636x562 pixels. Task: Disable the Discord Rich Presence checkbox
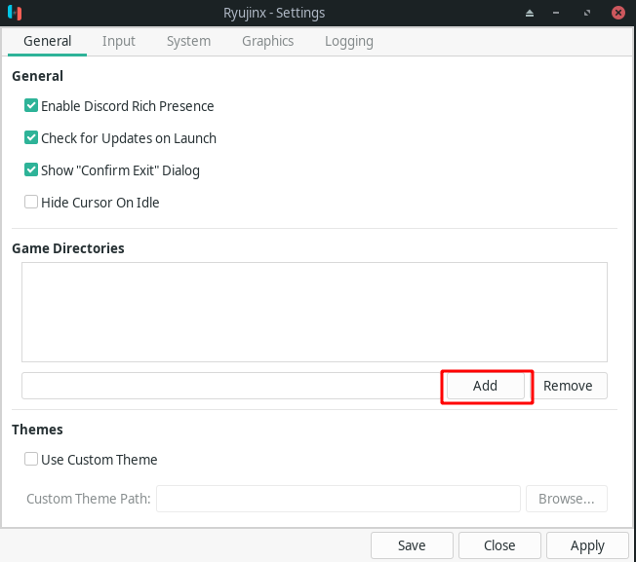tap(32, 106)
